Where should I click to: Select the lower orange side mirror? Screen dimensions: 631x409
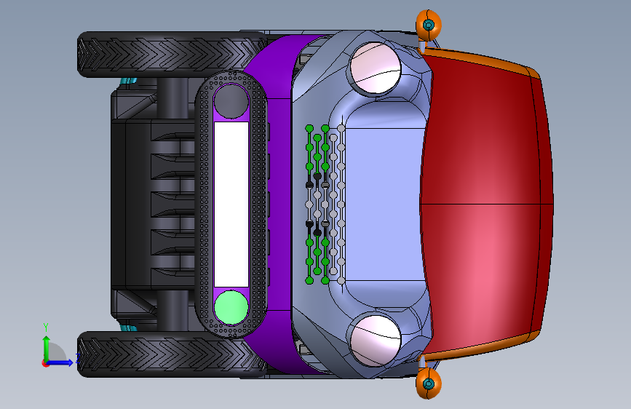tap(428, 384)
